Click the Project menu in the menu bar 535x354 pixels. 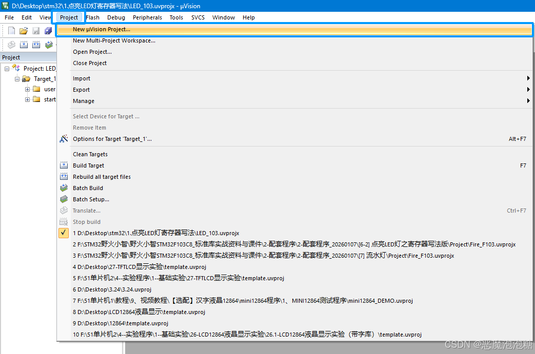69,17
